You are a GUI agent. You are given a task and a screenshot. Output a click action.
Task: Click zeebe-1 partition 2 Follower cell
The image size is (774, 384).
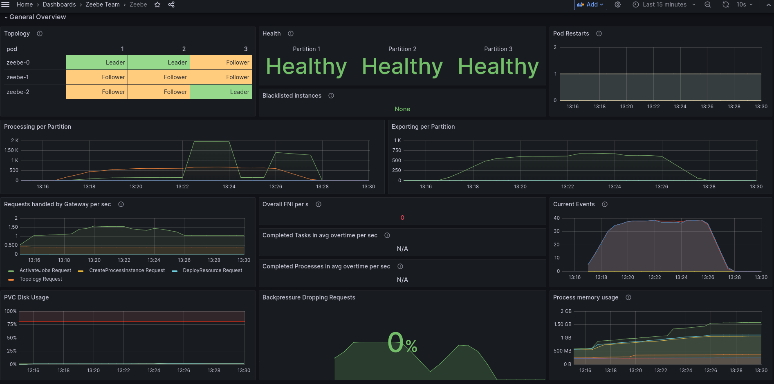159,77
